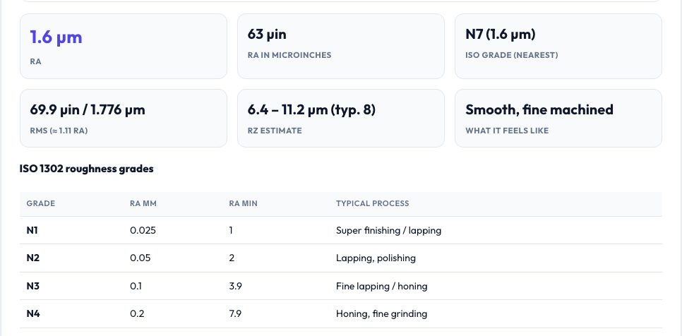Select the Smooth, fine machined card
Viewport: 682px width, 336px height.
[x=558, y=118]
